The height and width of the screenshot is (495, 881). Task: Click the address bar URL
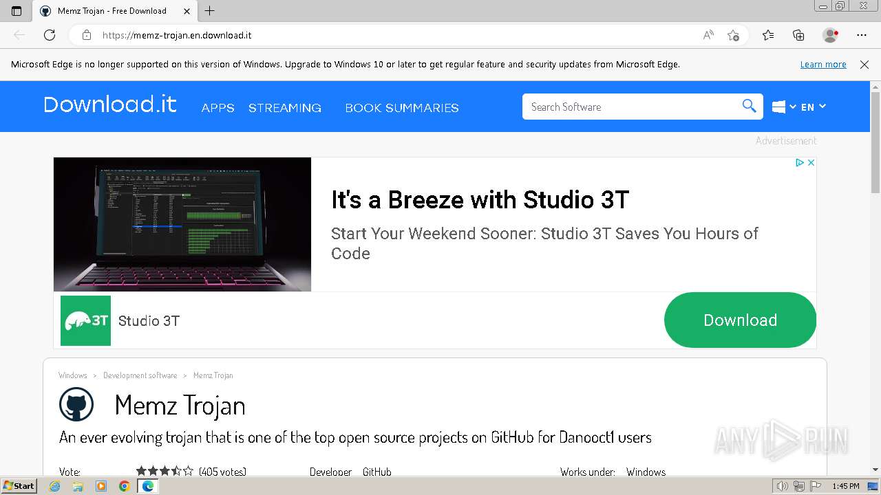pyautogui.click(x=177, y=35)
